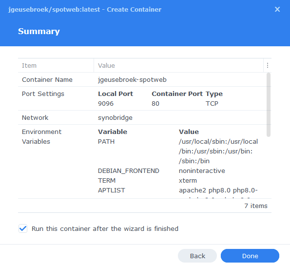Click the TCP type value
The width and height of the screenshot is (290, 265).
coord(212,103)
